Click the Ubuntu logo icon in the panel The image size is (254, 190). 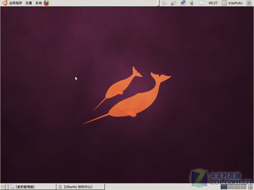(x=5, y=3)
